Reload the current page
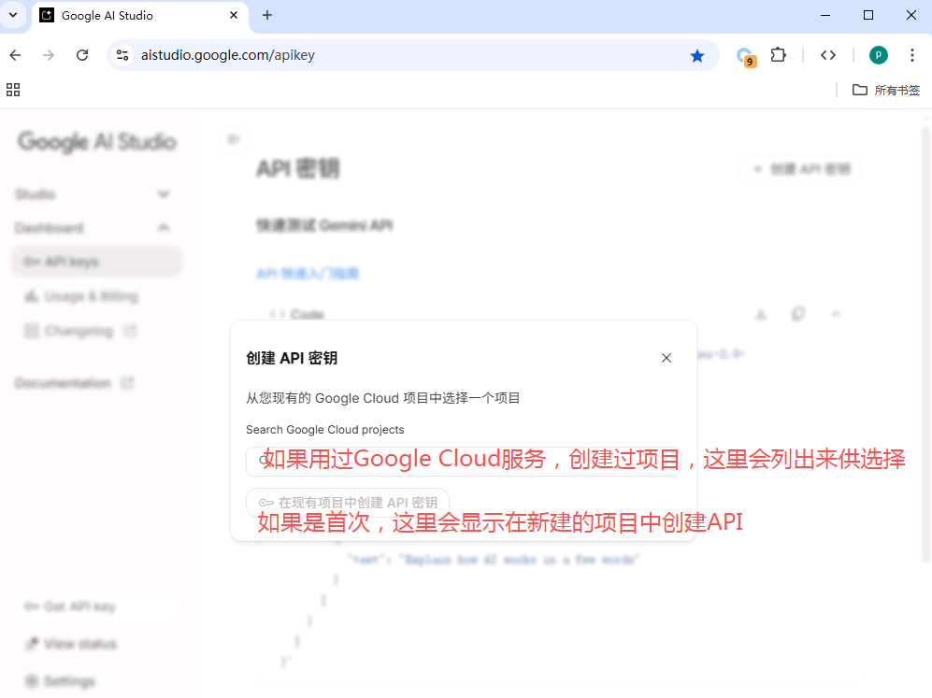Screen dimensions: 932x698 pyautogui.click(x=82, y=55)
